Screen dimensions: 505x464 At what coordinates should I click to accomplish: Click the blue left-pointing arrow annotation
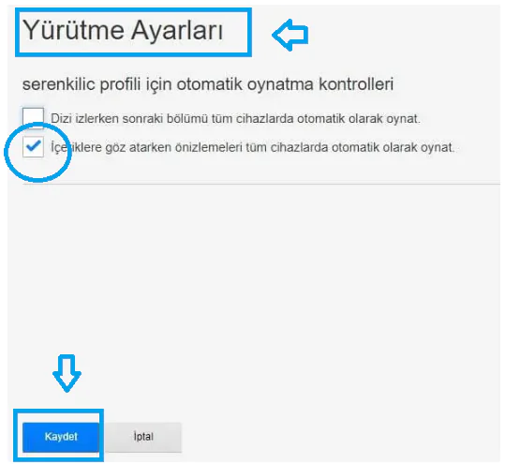[x=290, y=35]
